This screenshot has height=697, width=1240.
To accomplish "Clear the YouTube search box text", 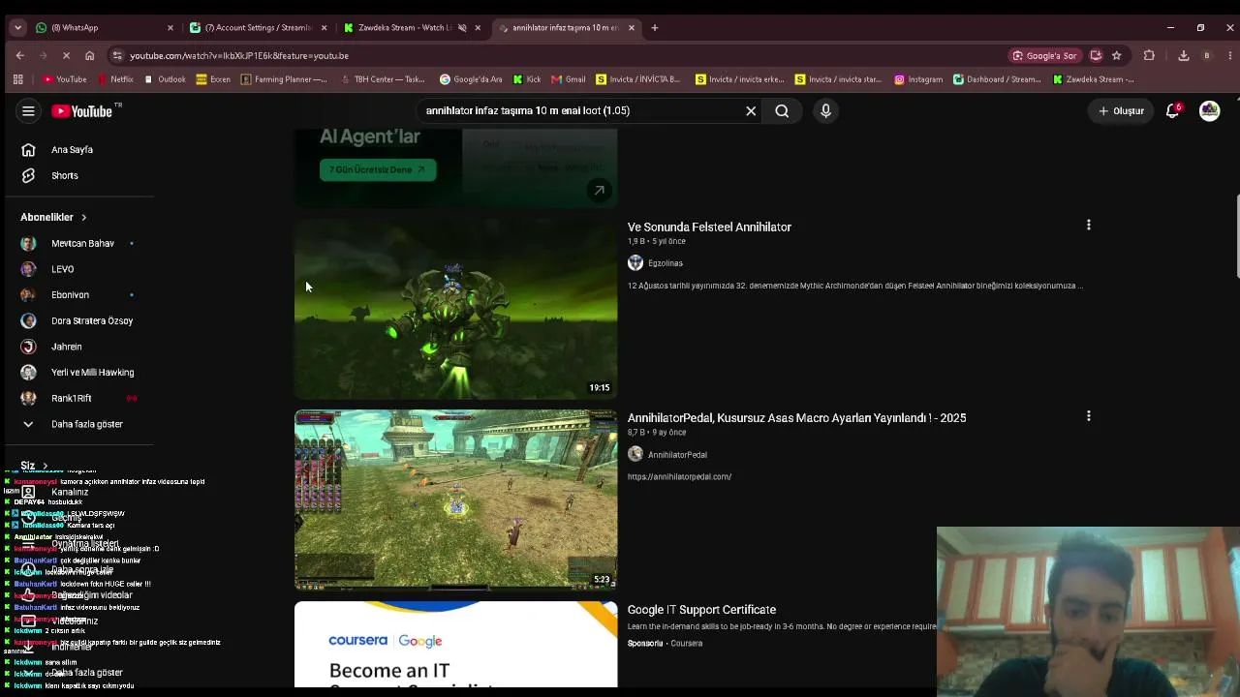I will pyautogui.click(x=751, y=110).
